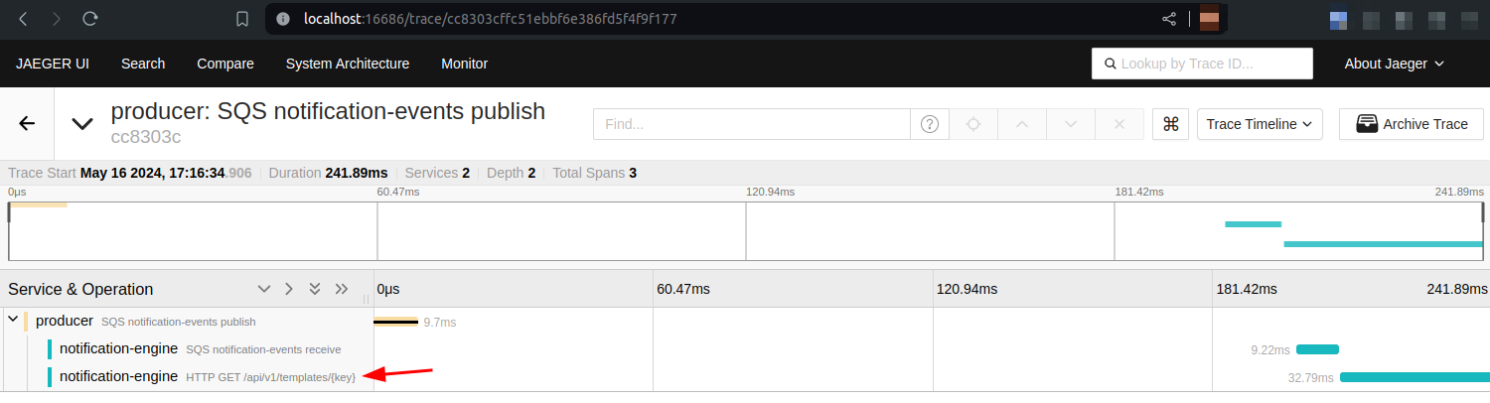The width and height of the screenshot is (1490, 403).
Task: Open keyboard shortcuts command icon
Action: coord(1170,124)
